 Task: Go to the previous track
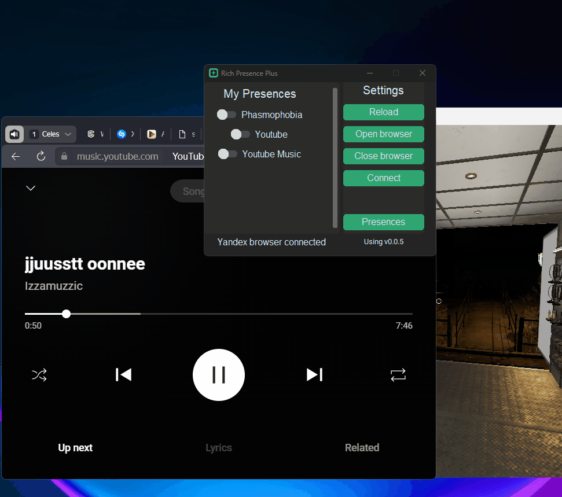124,375
